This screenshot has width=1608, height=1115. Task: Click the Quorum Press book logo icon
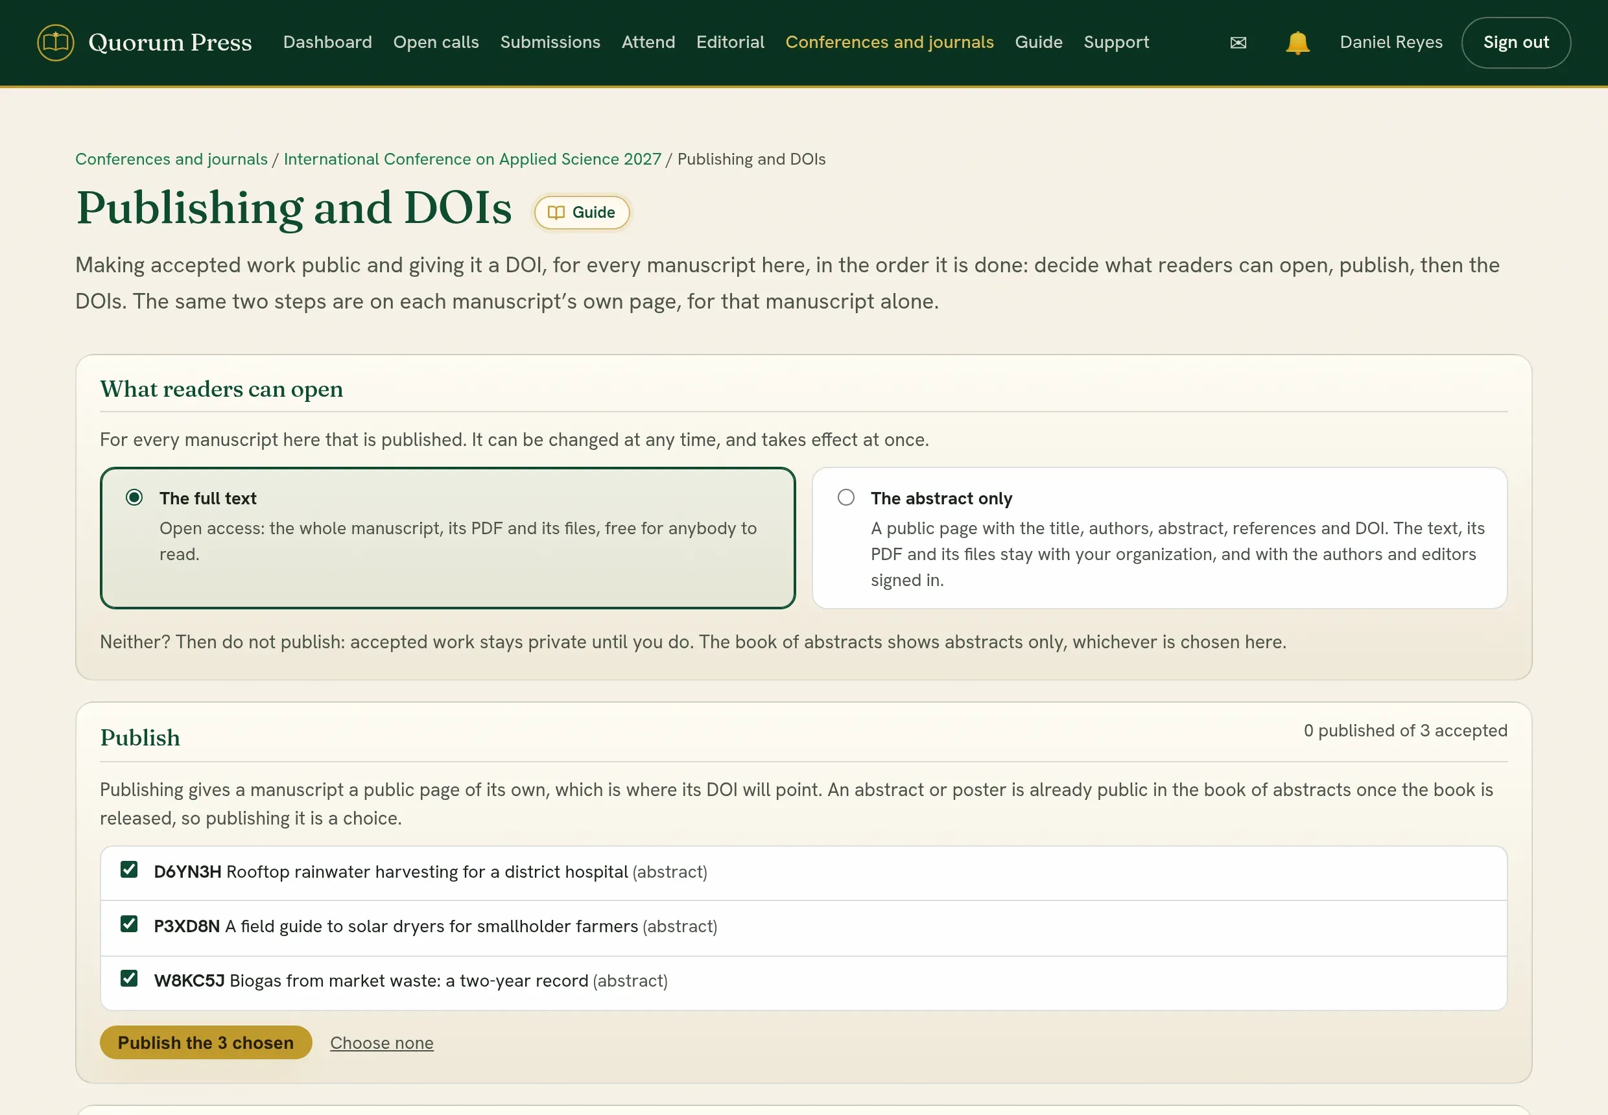click(55, 42)
